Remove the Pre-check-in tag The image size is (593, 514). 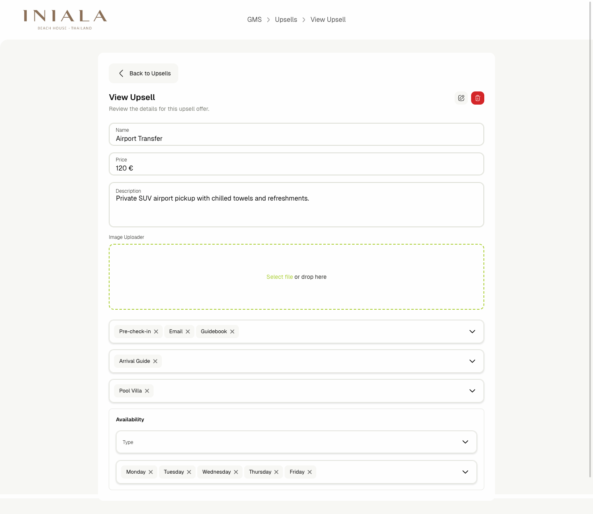pos(156,331)
